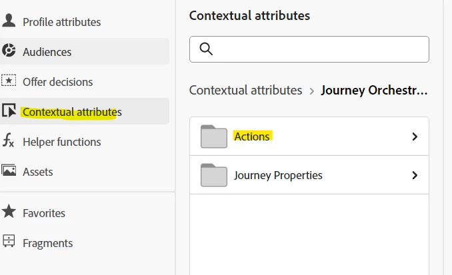Screen dimensions: 452x275
Task: Click the Journey Properties folder icon
Action: click(x=214, y=175)
